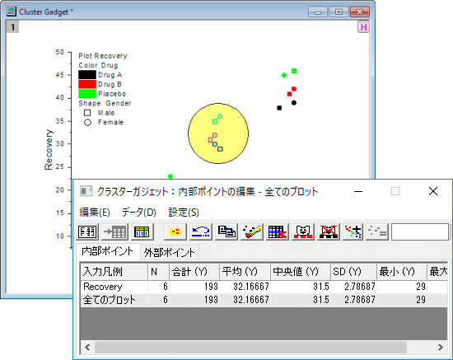Click the N column header
This screenshot has width=453, height=360.
pyautogui.click(x=158, y=272)
